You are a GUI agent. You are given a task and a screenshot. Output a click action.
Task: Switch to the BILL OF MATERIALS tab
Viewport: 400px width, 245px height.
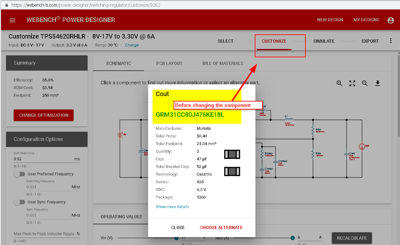click(223, 63)
